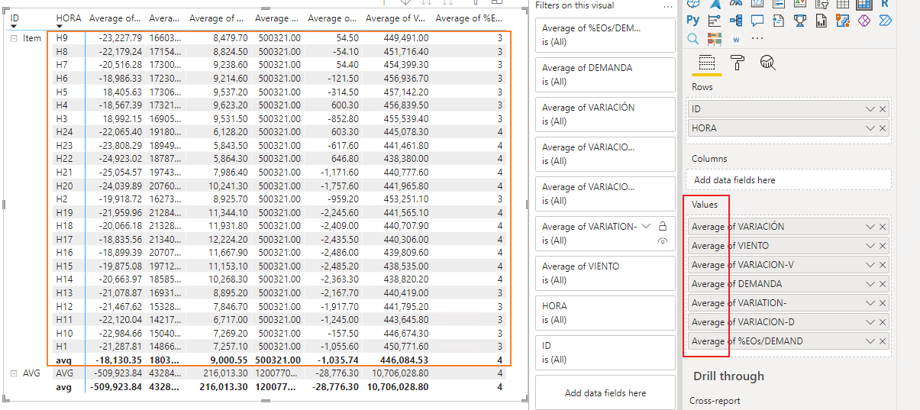Insert the Decomposition tree visual
This screenshot has width=920, height=410.
(x=736, y=21)
